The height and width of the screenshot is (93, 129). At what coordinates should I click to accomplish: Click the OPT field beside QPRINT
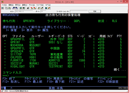(5, 42)
